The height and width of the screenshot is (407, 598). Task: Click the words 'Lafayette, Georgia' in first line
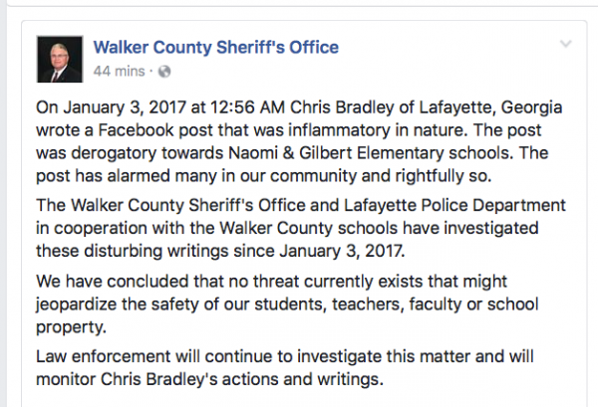490,107
